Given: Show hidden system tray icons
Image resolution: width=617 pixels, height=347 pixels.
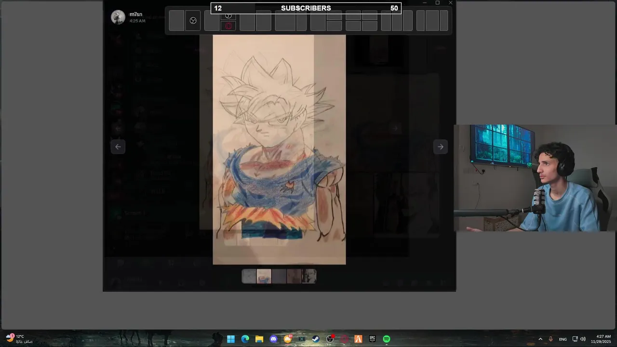Looking at the screenshot, I should (x=540, y=339).
